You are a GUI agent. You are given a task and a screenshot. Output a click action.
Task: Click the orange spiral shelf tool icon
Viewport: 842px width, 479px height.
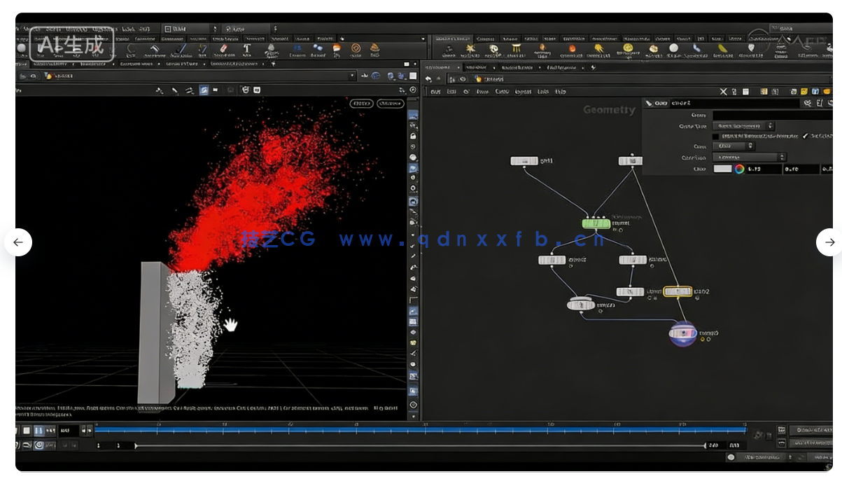click(x=356, y=48)
